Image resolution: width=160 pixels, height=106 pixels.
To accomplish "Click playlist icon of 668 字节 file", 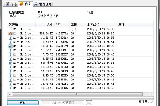I will coord(10,63).
